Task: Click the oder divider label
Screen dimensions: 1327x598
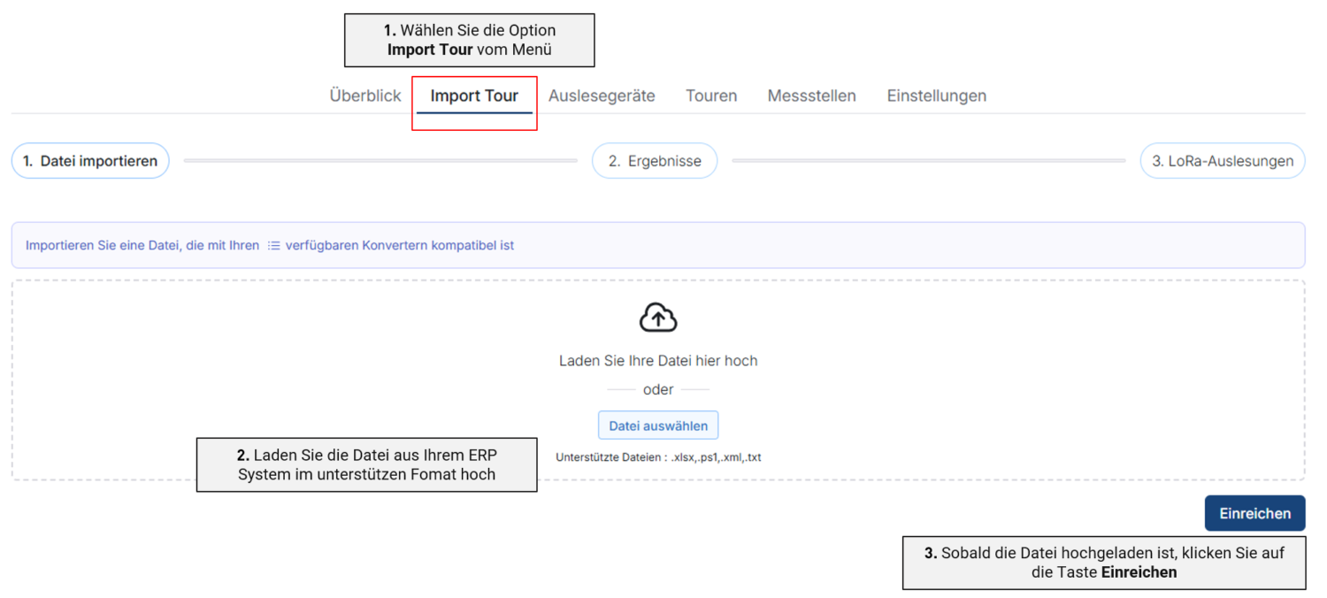Action: pyautogui.click(x=658, y=389)
